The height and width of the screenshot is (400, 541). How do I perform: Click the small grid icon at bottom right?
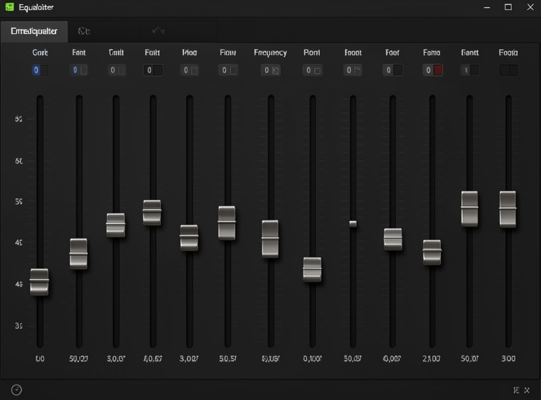coord(516,390)
